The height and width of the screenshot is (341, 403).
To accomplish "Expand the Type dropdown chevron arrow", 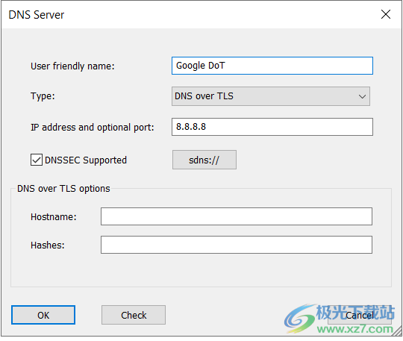I will coord(362,96).
